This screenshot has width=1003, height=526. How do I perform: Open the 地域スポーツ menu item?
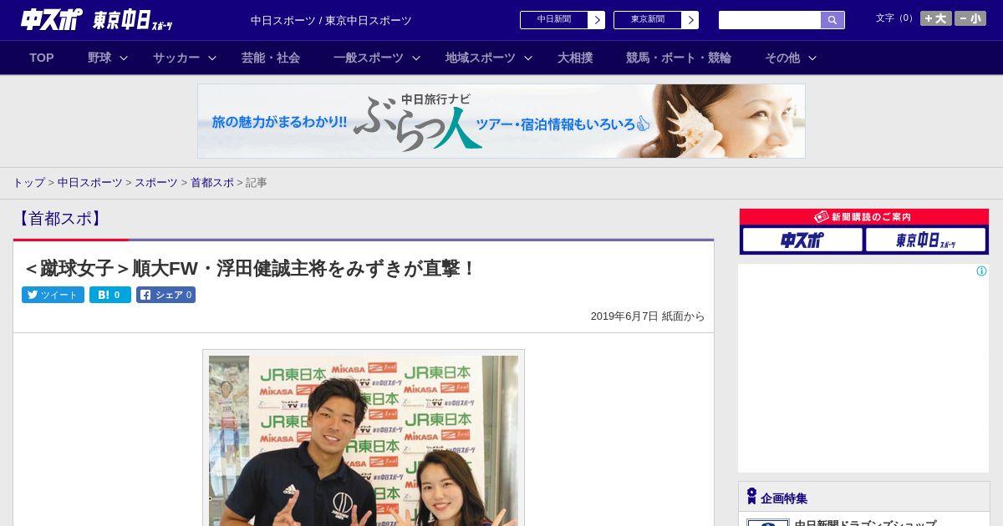point(481,58)
